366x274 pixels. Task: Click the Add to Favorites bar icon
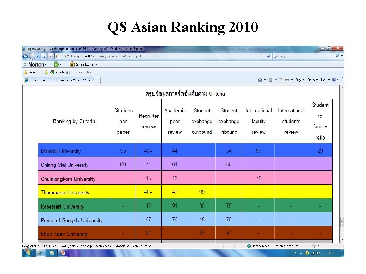click(x=46, y=72)
